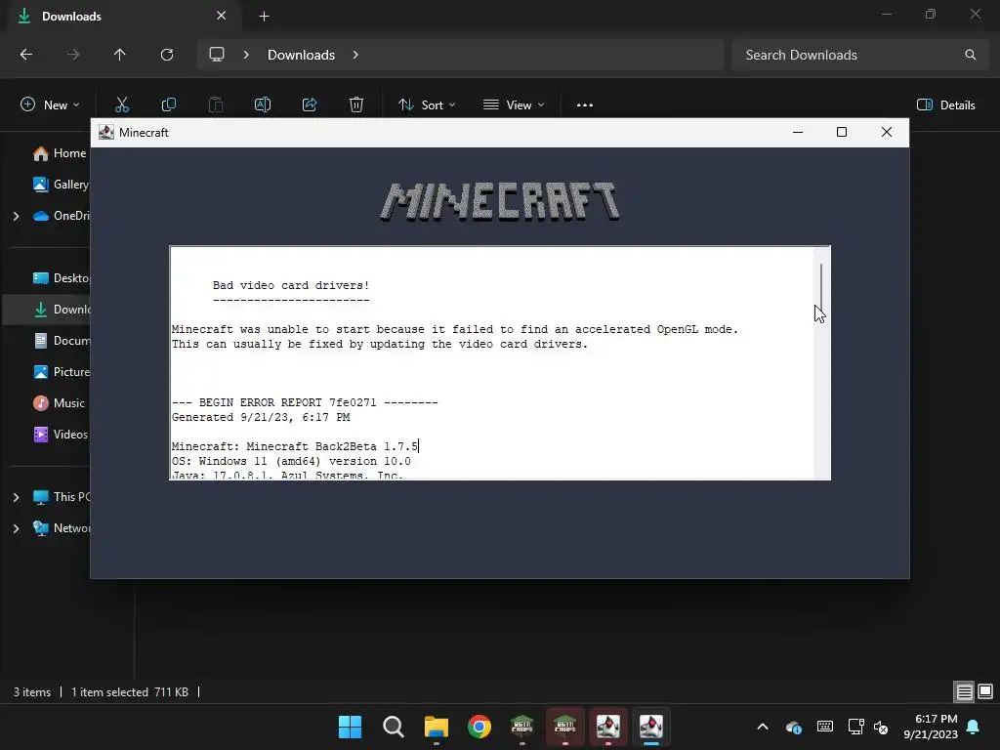Click the error report scrollbar thumb

pyautogui.click(x=821, y=290)
